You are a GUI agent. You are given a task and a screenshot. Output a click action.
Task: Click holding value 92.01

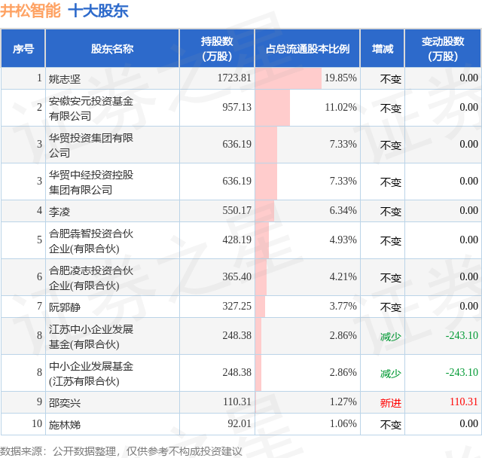[239, 424]
